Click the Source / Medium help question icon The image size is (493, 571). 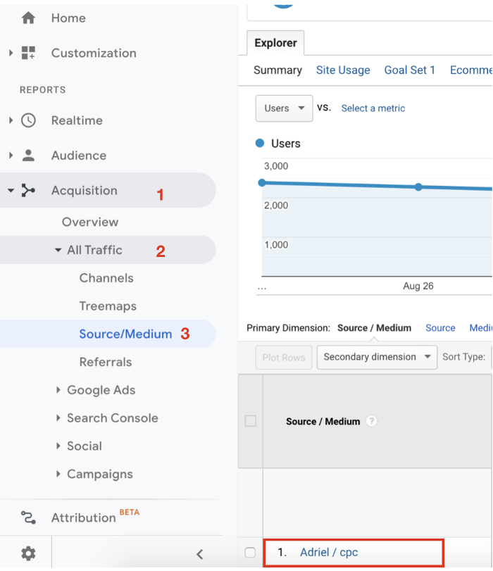371,421
